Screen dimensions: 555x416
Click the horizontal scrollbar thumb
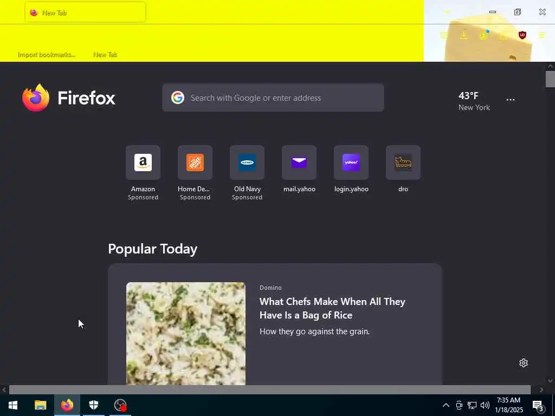[x=270, y=389]
